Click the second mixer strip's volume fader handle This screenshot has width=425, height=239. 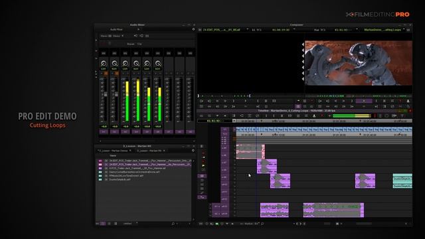pos(116,94)
